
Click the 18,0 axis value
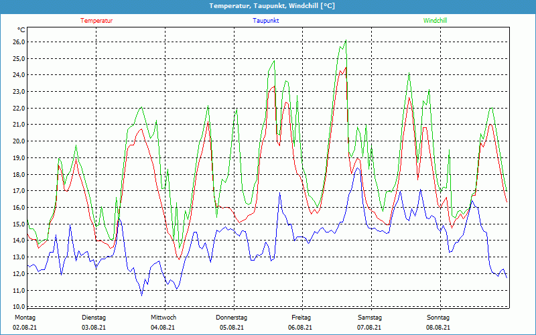point(19,174)
